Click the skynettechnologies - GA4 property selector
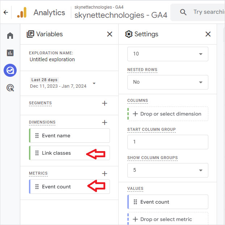The width and height of the screenshot is (225, 225). [121, 13]
